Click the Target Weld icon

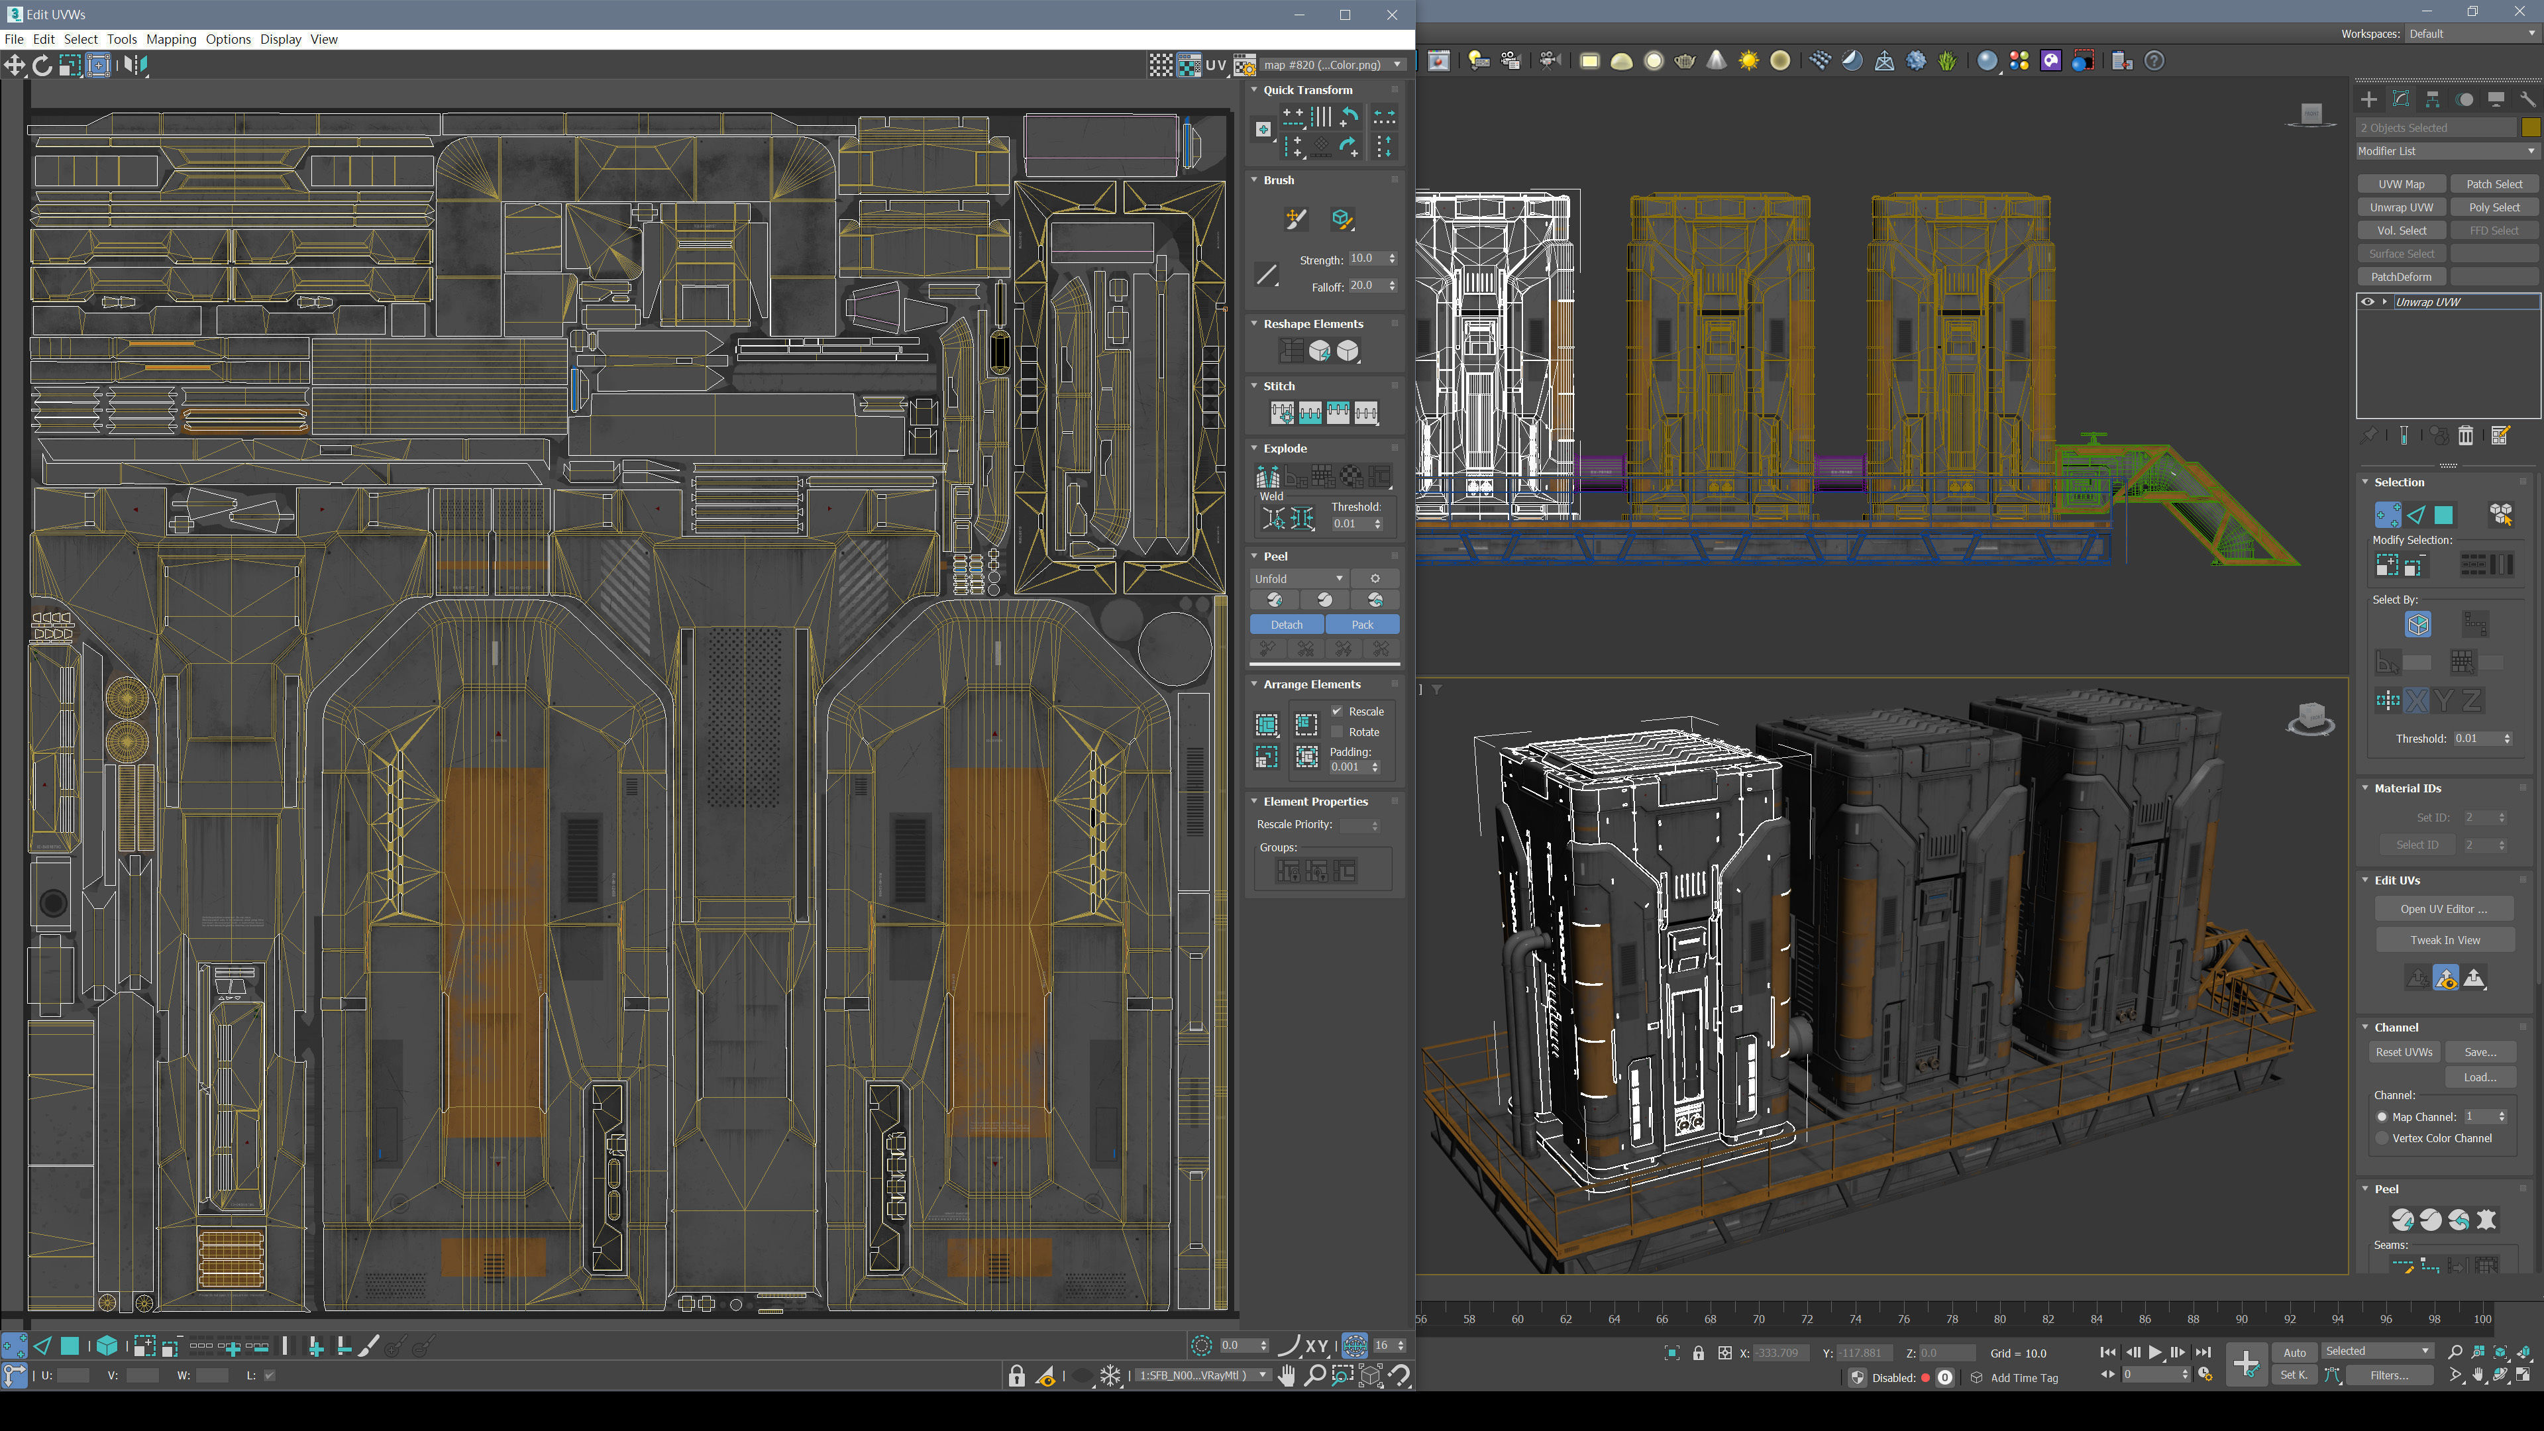tap(1274, 517)
